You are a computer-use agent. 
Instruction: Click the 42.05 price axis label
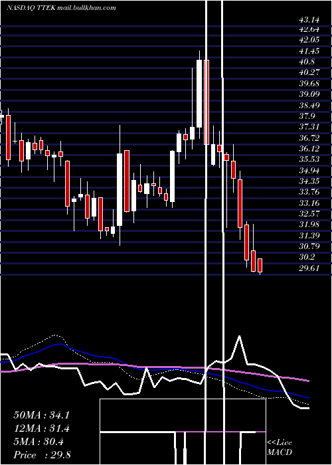pos(309,40)
